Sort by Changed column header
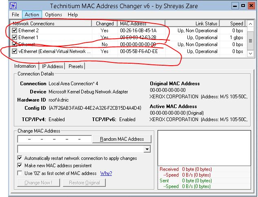 click(x=105, y=24)
